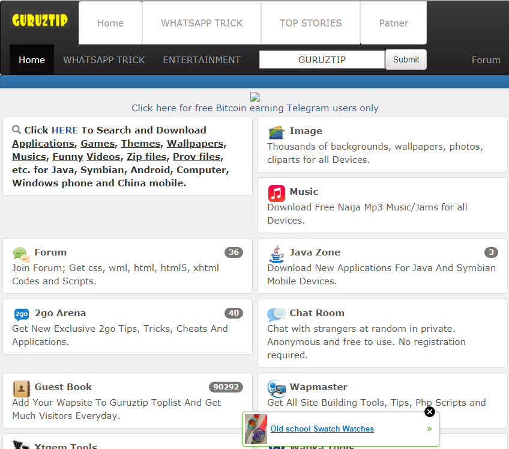Open the Old school Swatch Watches ad link
This screenshot has width=509, height=449.
(322, 429)
